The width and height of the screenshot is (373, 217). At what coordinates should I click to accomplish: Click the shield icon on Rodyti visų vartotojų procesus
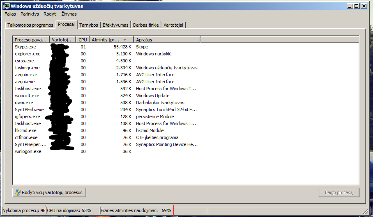click(x=18, y=192)
